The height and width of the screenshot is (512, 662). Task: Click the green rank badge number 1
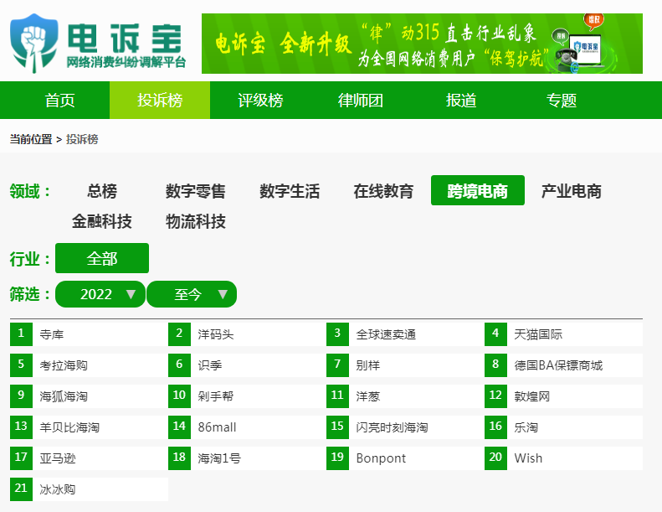pos(21,334)
